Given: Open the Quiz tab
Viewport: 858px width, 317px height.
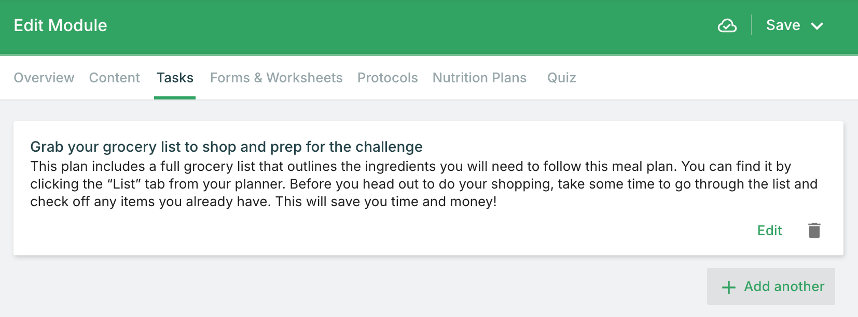Looking at the screenshot, I should 561,78.
